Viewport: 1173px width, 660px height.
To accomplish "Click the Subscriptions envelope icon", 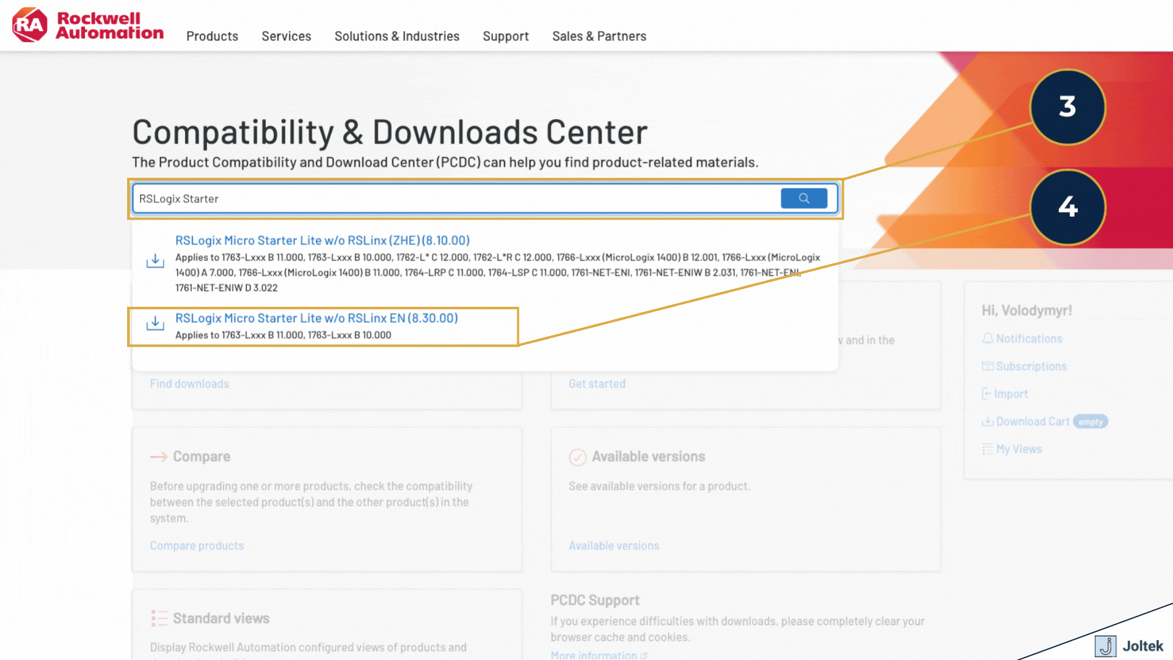I will 987,366.
